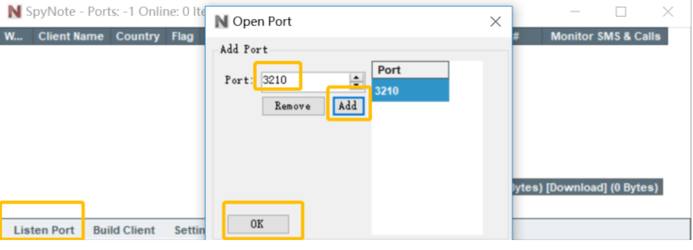
Task: Click the Monitor SMS & Calls column header
Action: pyautogui.click(x=605, y=37)
